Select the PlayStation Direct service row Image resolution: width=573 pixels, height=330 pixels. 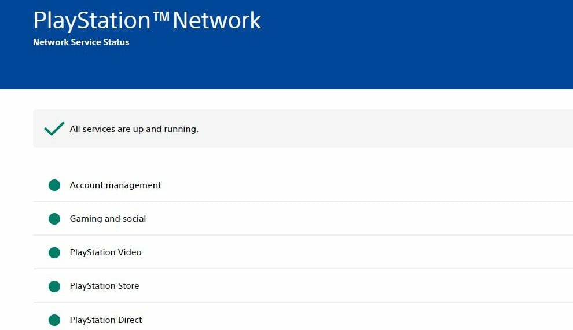coord(303,317)
